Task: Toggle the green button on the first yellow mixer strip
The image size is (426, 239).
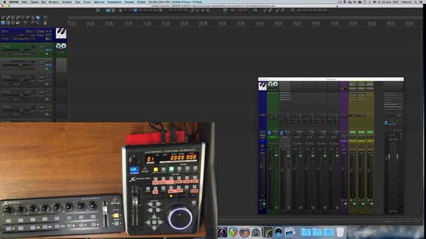Action: [352, 132]
